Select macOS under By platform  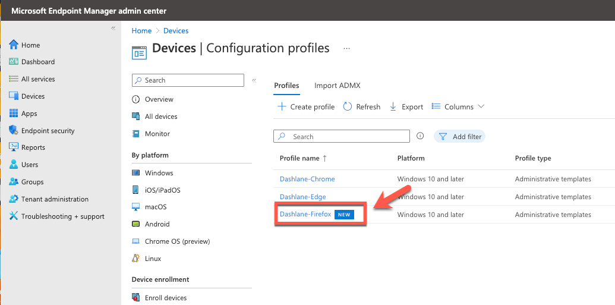[x=156, y=207]
